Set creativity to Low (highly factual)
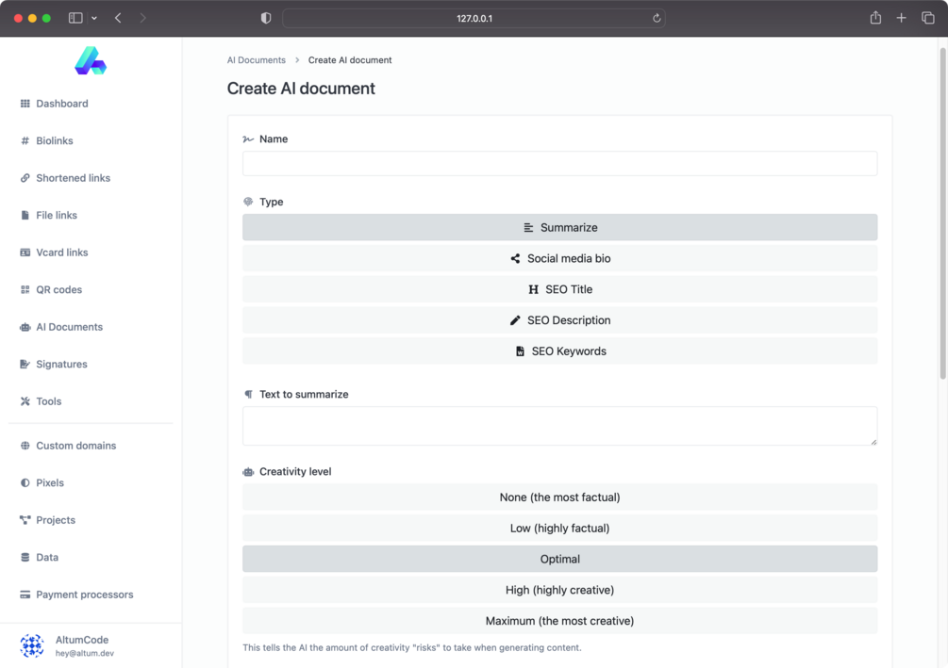Screen dimensions: 948x668 click(x=560, y=528)
